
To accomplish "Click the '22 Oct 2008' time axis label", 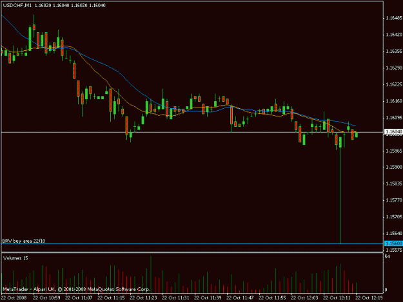I will tap(14, 298).
